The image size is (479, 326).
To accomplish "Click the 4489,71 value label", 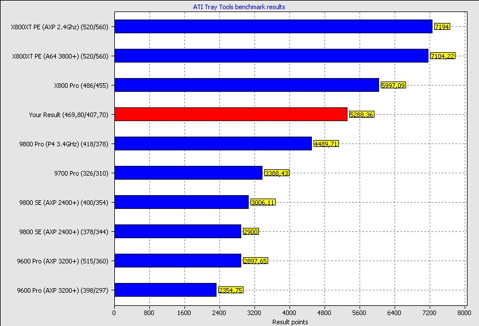I will point(326,143).
